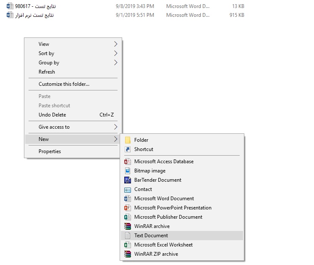Viewport: 314px width, 265px height.
Task: Create a new WinRAR archive
Action: click(182, 226)
